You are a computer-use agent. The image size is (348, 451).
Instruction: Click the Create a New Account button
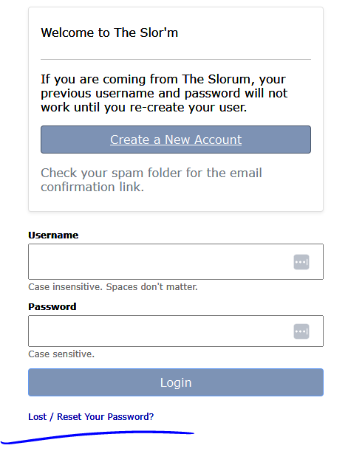pyautogui.click(x=176, y=140)
